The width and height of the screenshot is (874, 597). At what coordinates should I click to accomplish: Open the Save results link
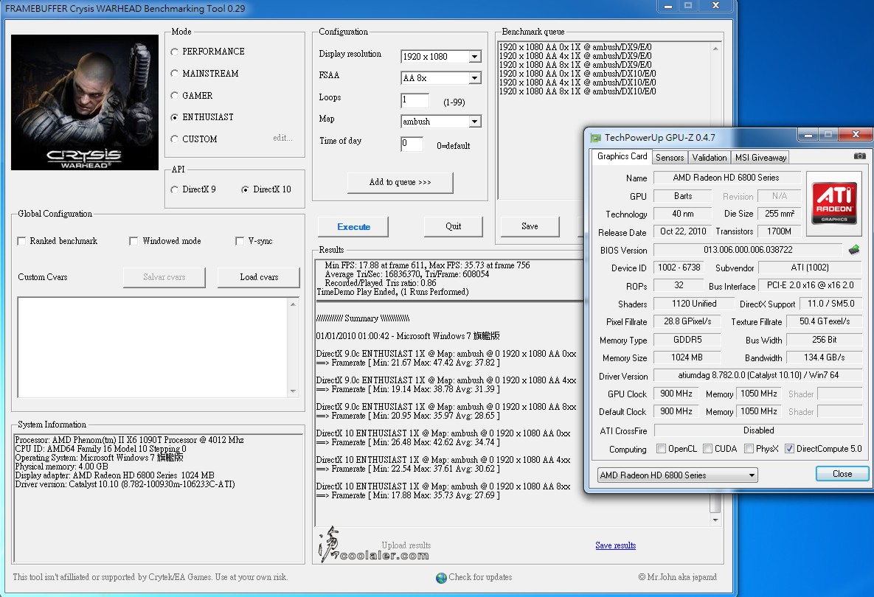coord(615,545)
